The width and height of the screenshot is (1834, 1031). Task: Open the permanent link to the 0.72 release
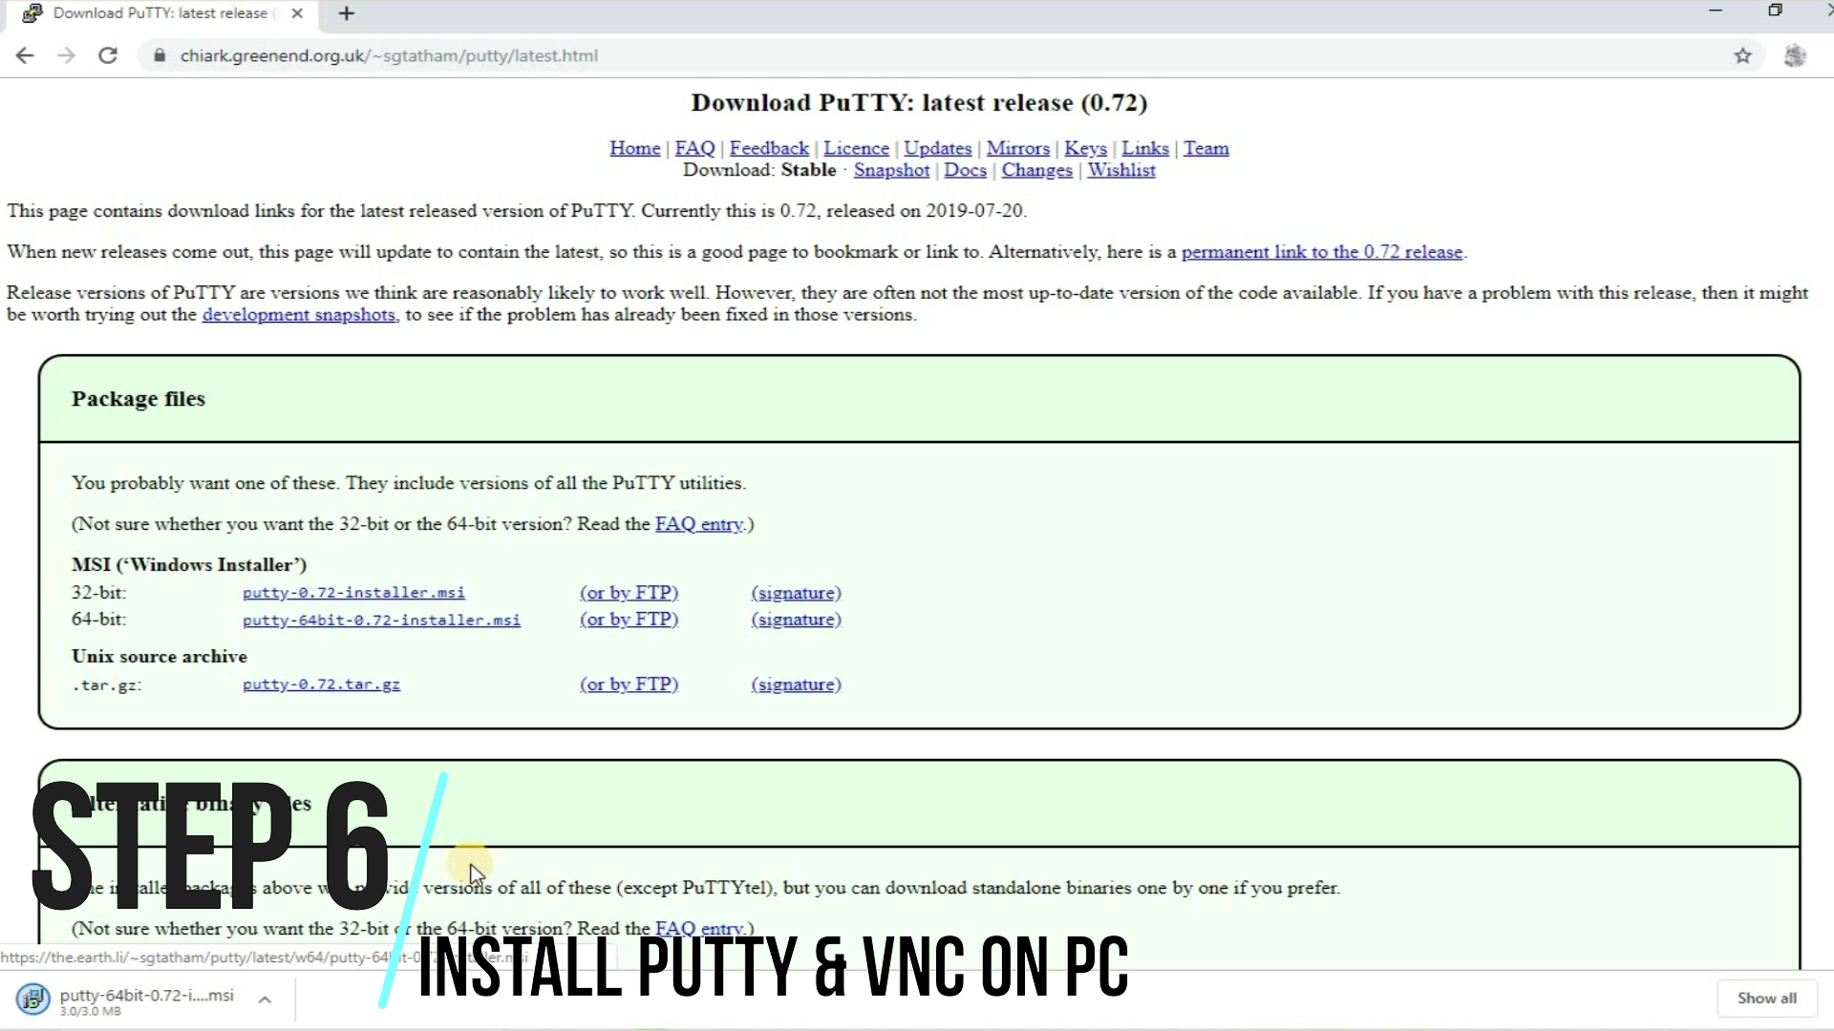tap(1323, 251)
